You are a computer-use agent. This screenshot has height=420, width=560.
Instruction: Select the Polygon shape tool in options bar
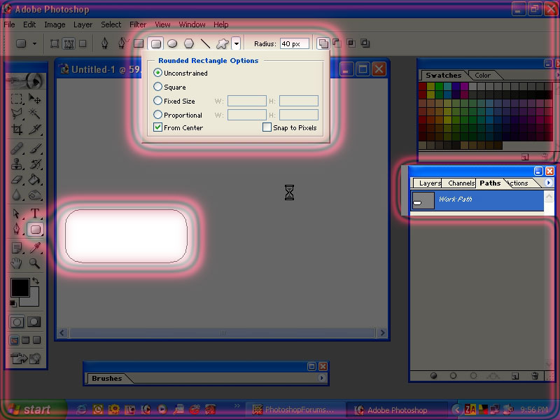[x=189, y=43]
